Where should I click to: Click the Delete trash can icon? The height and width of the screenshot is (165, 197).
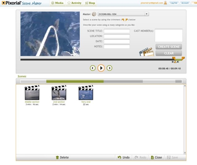tap(57, 157)
